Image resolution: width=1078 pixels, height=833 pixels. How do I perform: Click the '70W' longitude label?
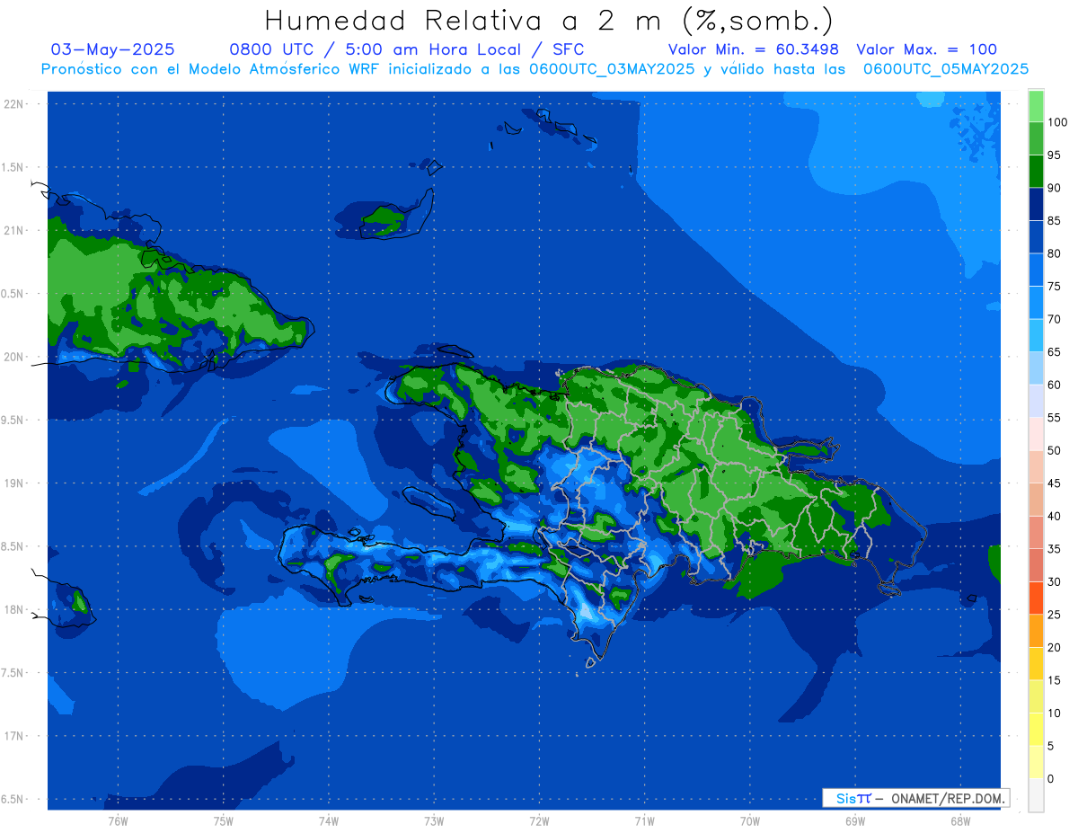click(x=750, y=821)
